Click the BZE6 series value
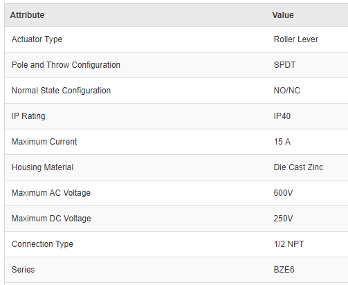The image size is (348, 285). click(284, 270)
